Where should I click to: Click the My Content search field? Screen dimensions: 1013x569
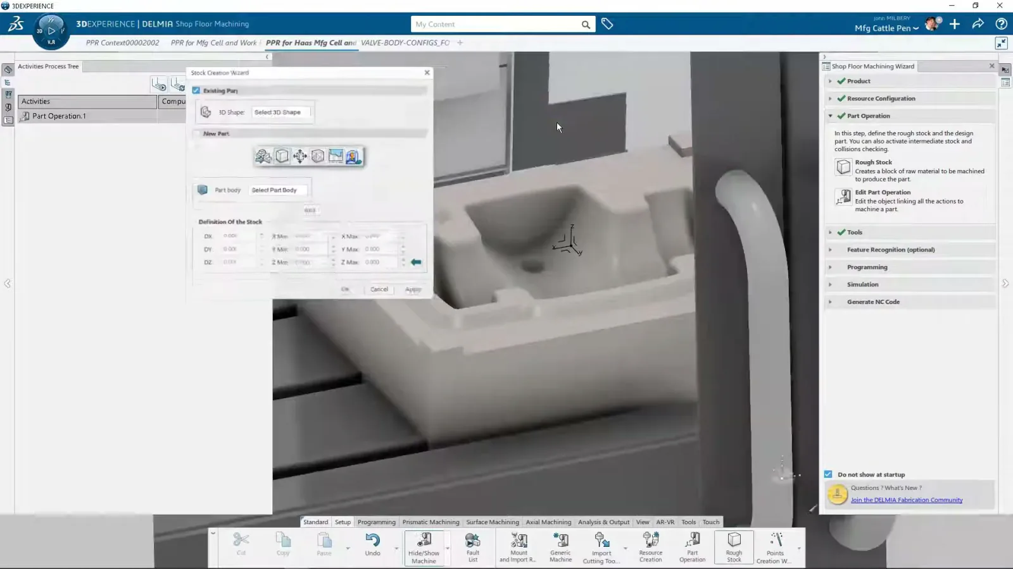497,24
